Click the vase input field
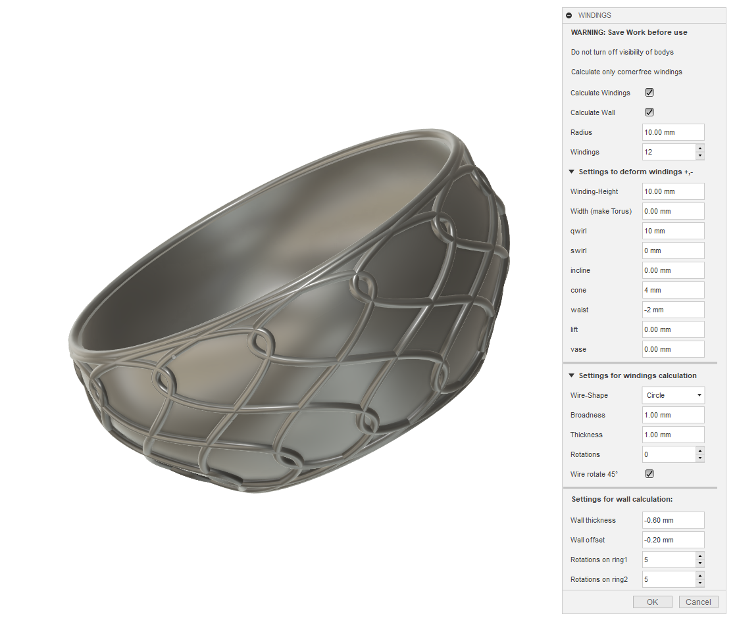 [x=673, y=349]
